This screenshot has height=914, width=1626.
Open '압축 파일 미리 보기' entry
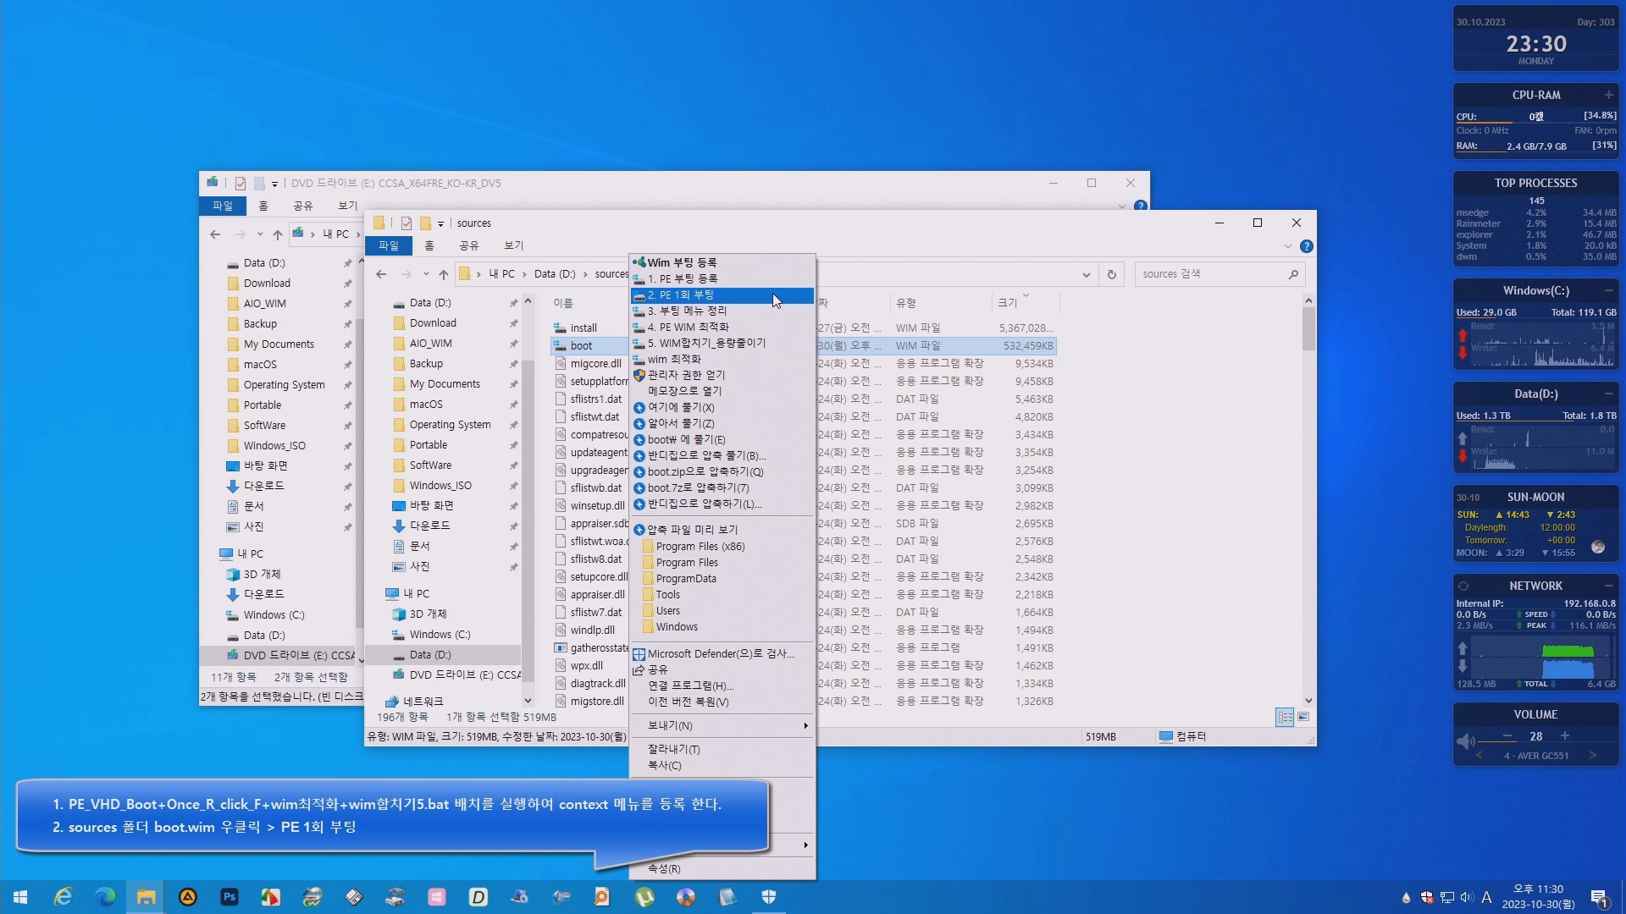pos(722,530)
